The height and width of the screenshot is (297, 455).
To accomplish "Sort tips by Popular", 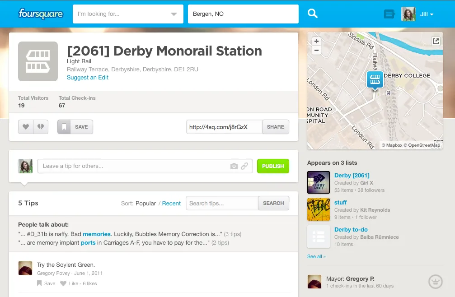I will pos(145,204).
